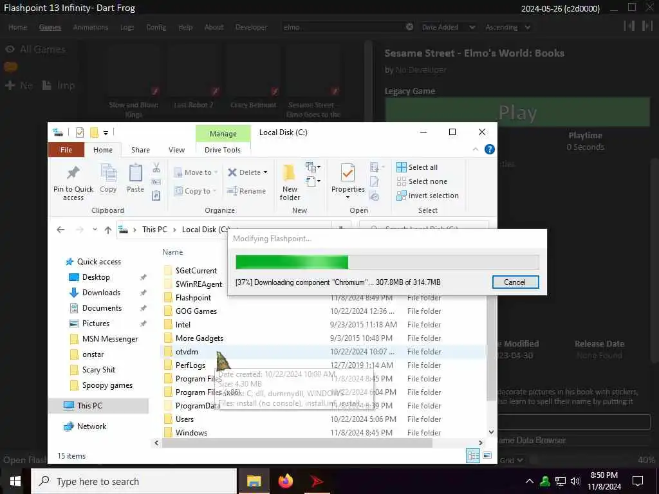Open Flashpoint Ascending order dropdown
Image resolution: width=659 pixels, height=494 pixels.
click(508, 27)
